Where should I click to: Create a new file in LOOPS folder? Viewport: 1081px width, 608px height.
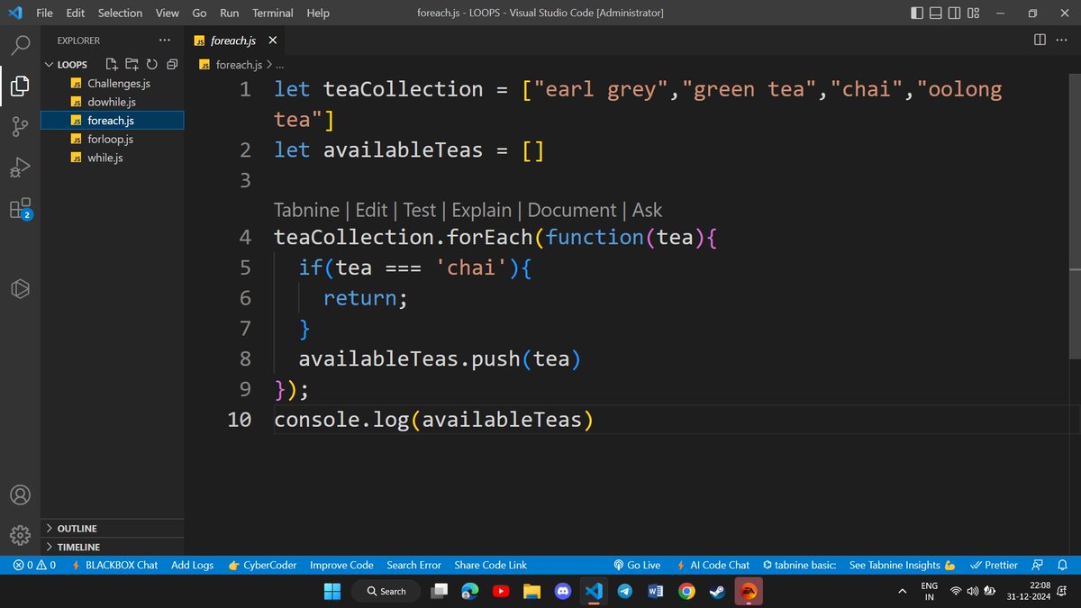[112, 64]
